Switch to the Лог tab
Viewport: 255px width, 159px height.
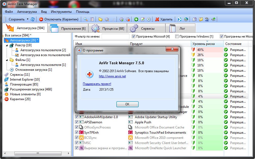click(180, 28)
